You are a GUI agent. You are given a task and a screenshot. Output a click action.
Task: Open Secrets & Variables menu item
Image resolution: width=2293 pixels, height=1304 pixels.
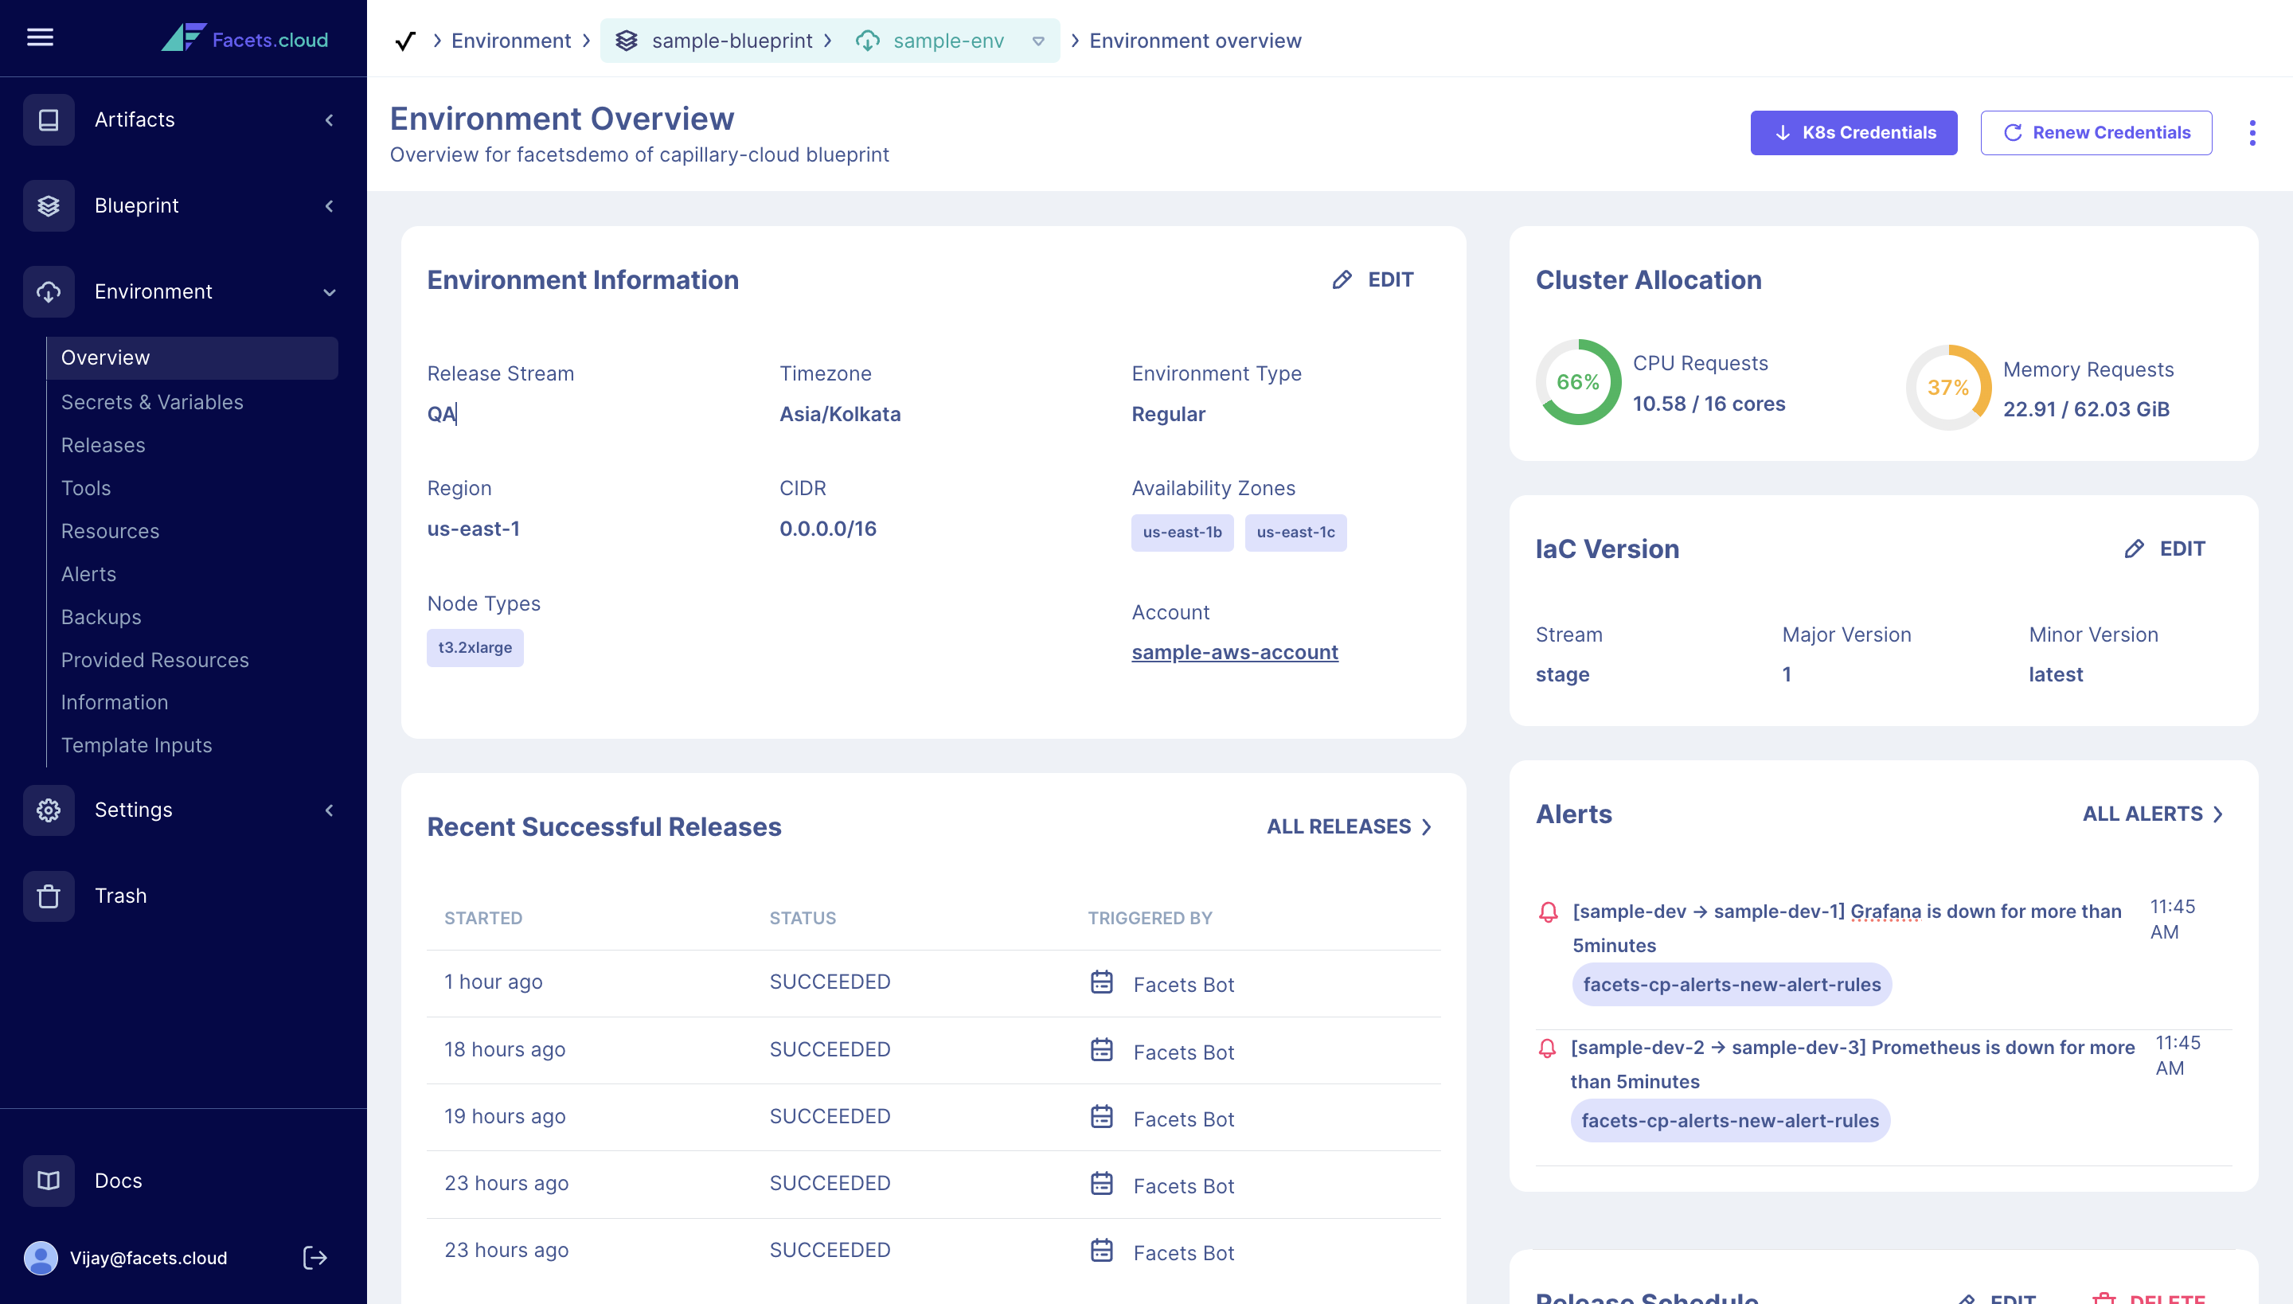[151, 402]
